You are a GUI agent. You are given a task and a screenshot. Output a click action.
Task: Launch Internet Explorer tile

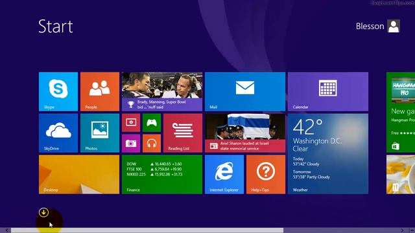(224, 174)
